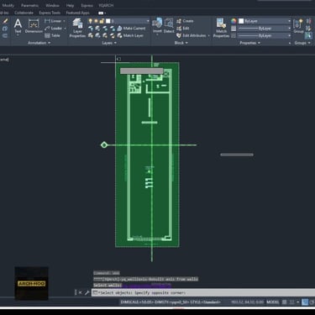315x315 pixels.
Task: Click the Insert block icon
Action: 157,26
